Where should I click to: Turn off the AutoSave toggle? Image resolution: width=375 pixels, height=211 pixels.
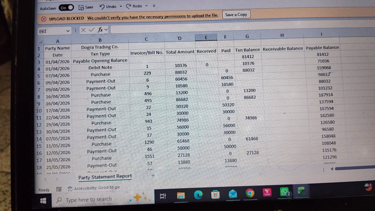[66, 8]
